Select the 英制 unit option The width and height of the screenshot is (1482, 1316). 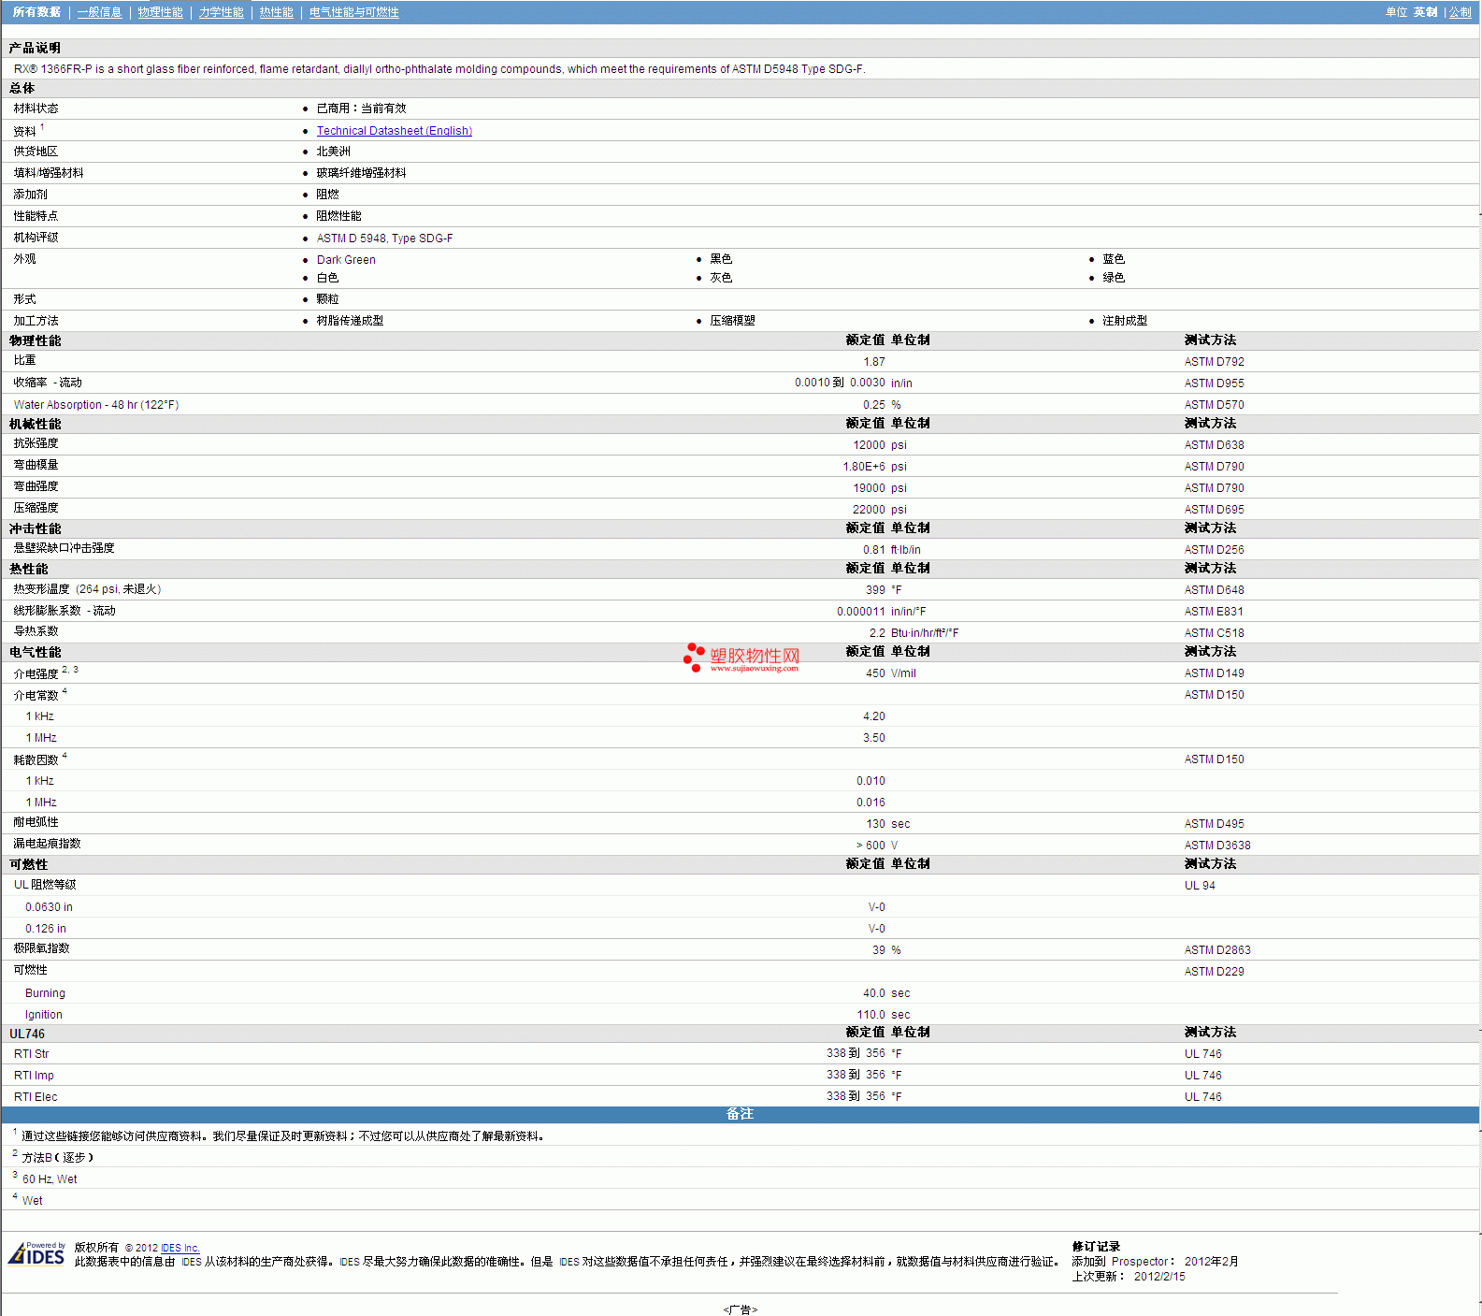(1425, 12)
